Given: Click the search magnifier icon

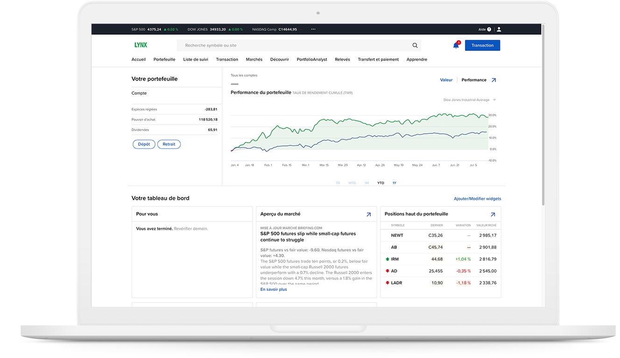Looking at the screenshot, I should (415, 46).
